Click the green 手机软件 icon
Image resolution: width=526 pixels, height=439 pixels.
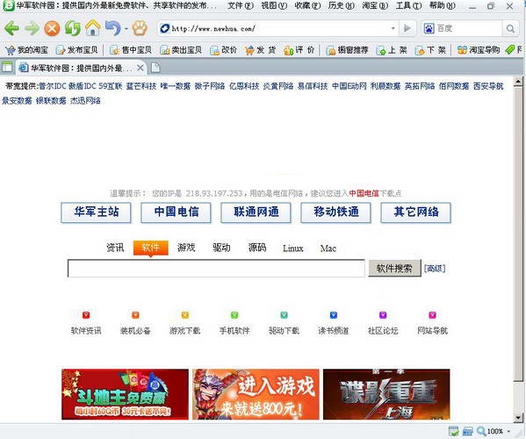point(234,315)
